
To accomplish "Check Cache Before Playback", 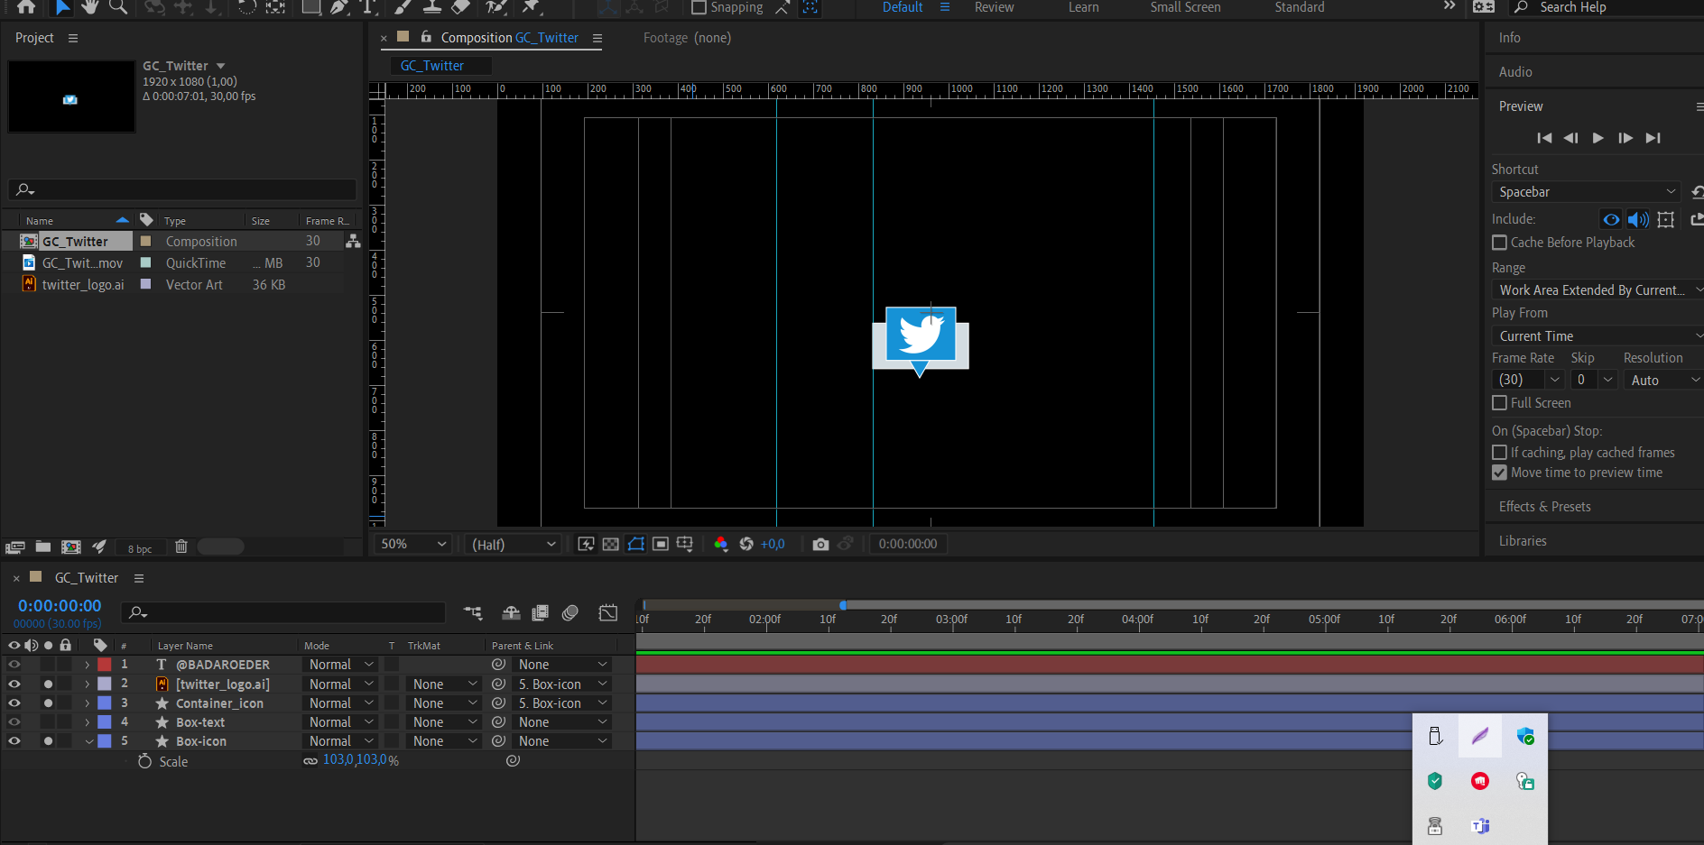I will 1500,243.
